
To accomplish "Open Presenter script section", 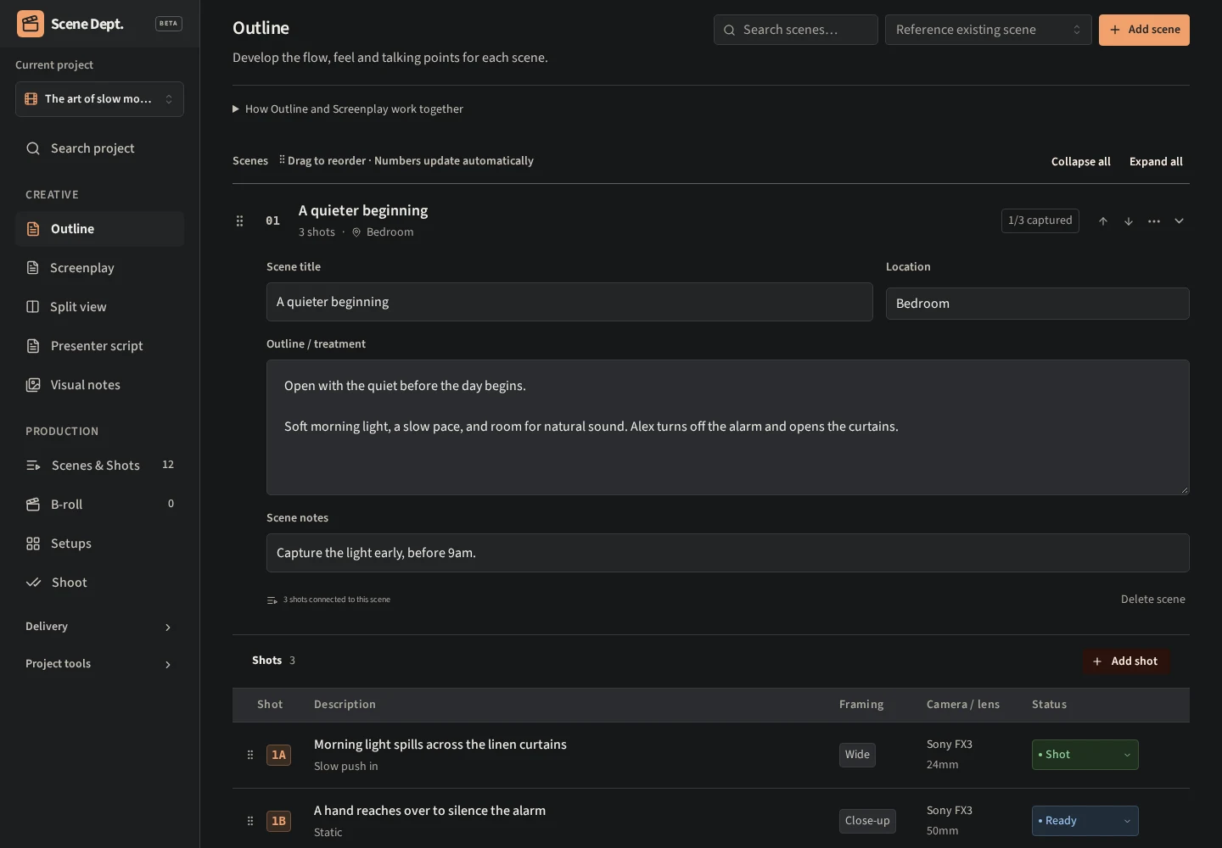I will click(x=99, y=346).
